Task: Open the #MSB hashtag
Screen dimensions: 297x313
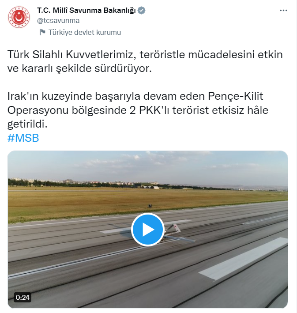Action: click(x=23, y=138)
